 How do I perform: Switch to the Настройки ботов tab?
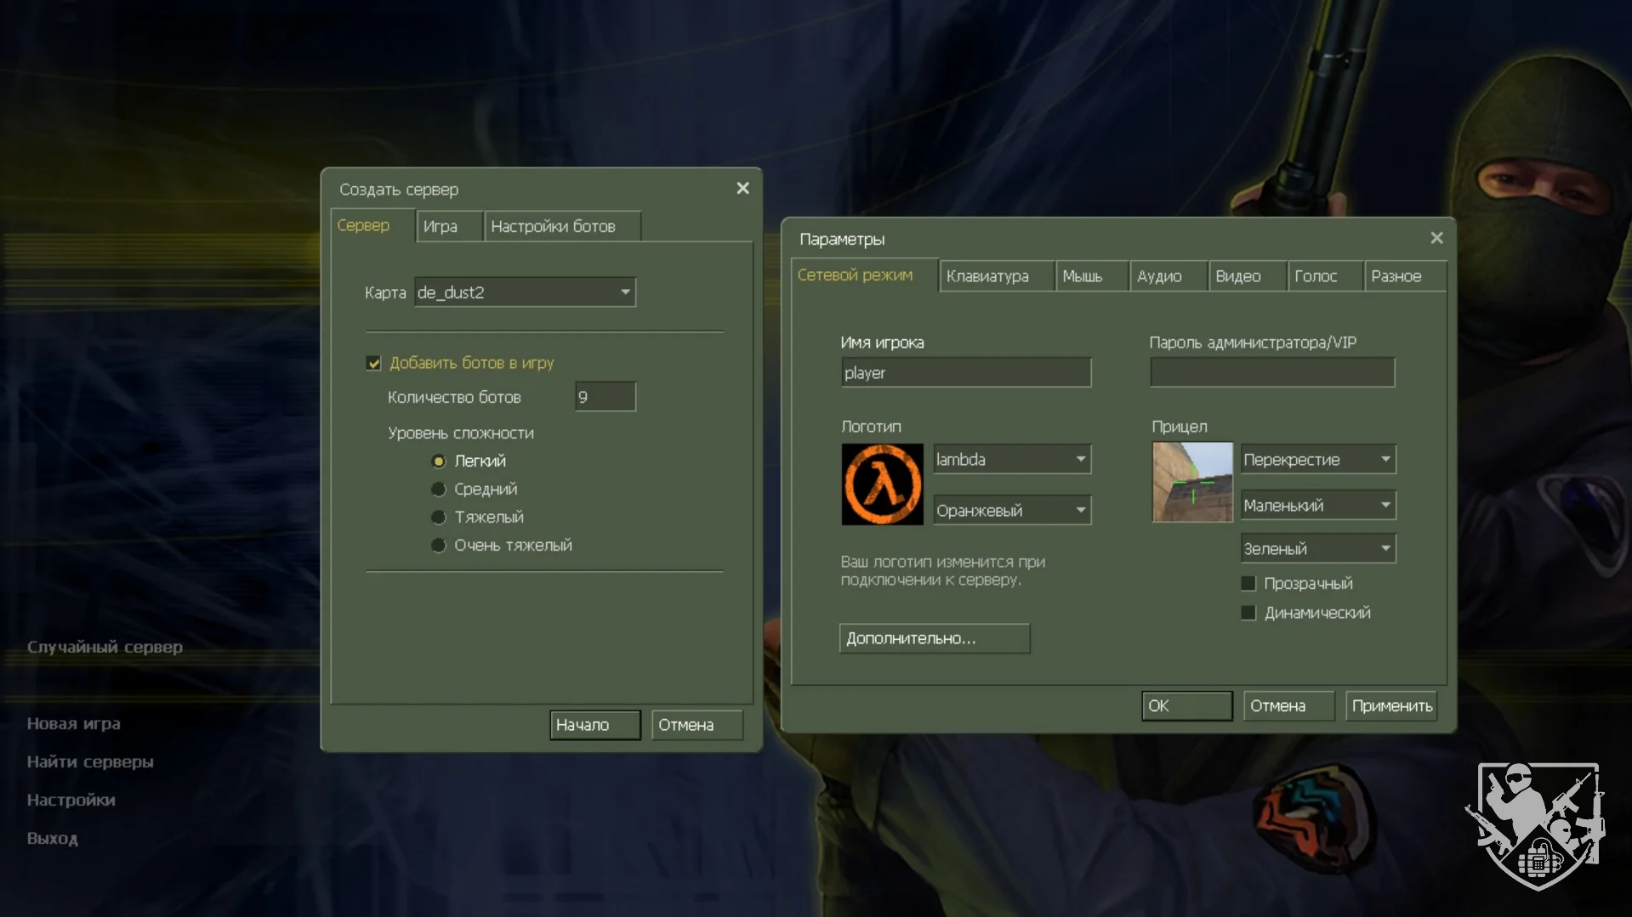tap(553, 227)
